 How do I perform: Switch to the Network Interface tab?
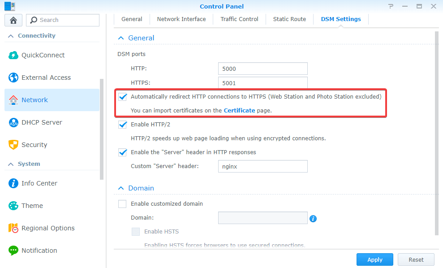pos(181,19)
